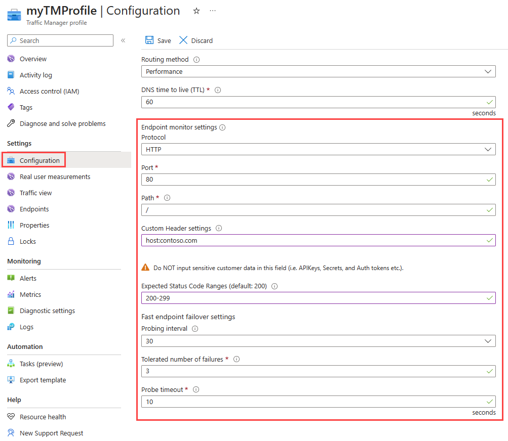Screen dimensions: 508x441
Task: Open Export template under Automation
Action: click(x=43, y=379)
